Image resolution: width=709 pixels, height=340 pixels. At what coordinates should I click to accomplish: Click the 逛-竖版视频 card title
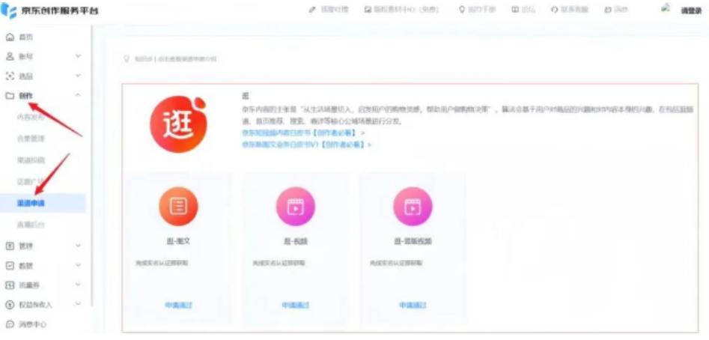click(x=413, y=241)
